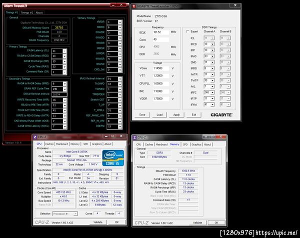Viewport: 300px width, 238px height.
Task: Open the Channel A tRAS dropdown in TweakLauncher
Action: 212,56
